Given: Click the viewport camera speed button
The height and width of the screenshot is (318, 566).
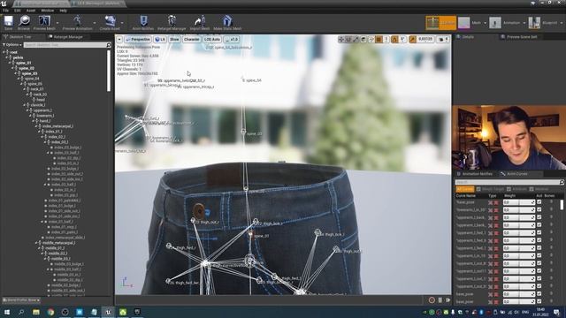Looking at the screenshot, I should coord(443,39).
